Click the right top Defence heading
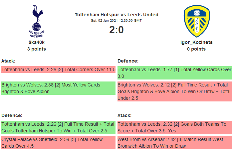This screenshot has width=233, height=153. (128, 61)
